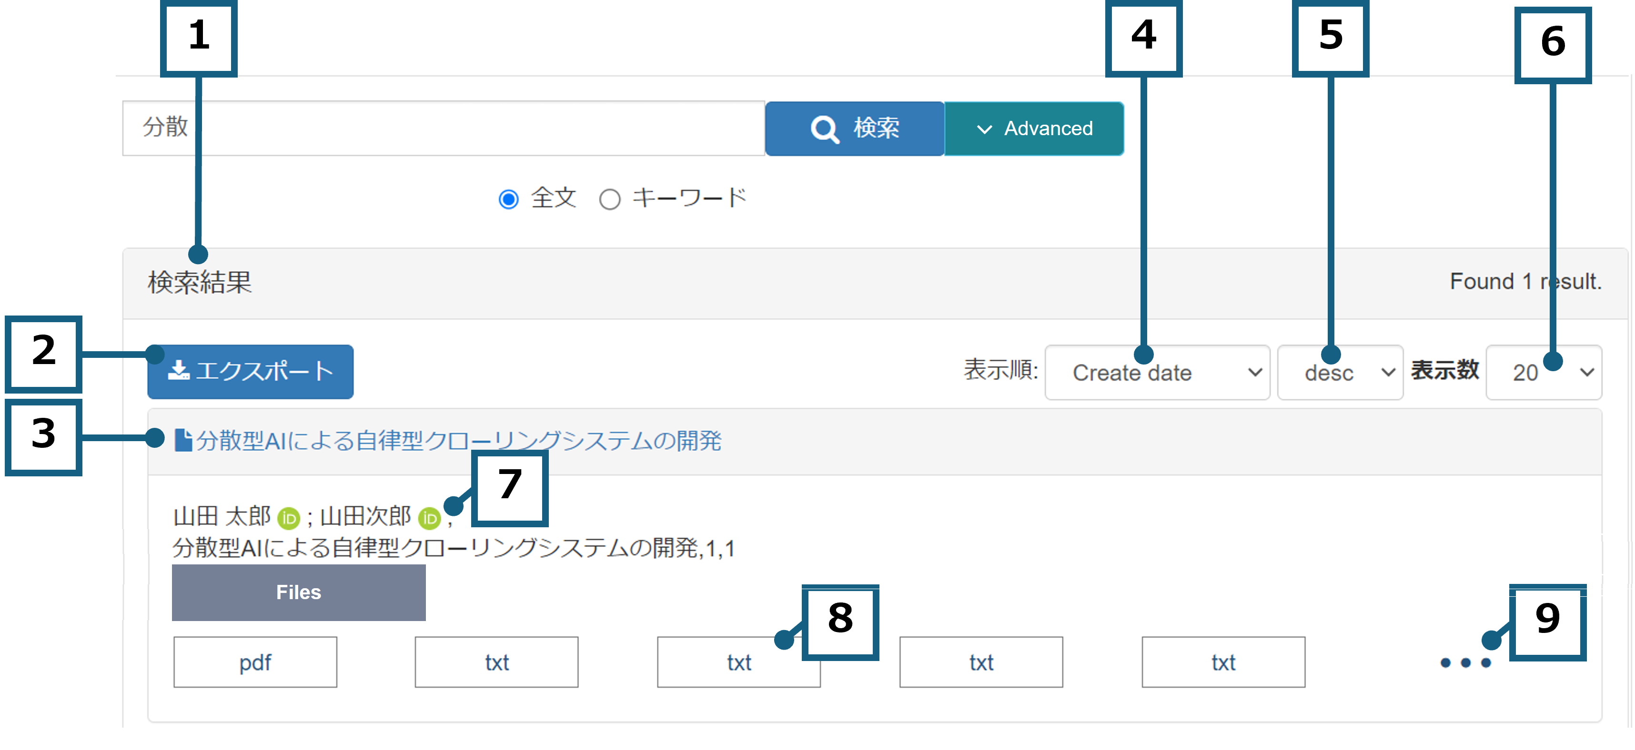Viewport: 1635px width, 750px height.
Task: Click the search input field containing 分散
Action: tap(444, 128)
